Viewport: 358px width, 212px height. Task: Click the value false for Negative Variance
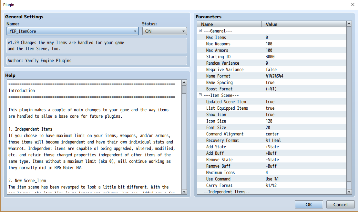point(271,69)
